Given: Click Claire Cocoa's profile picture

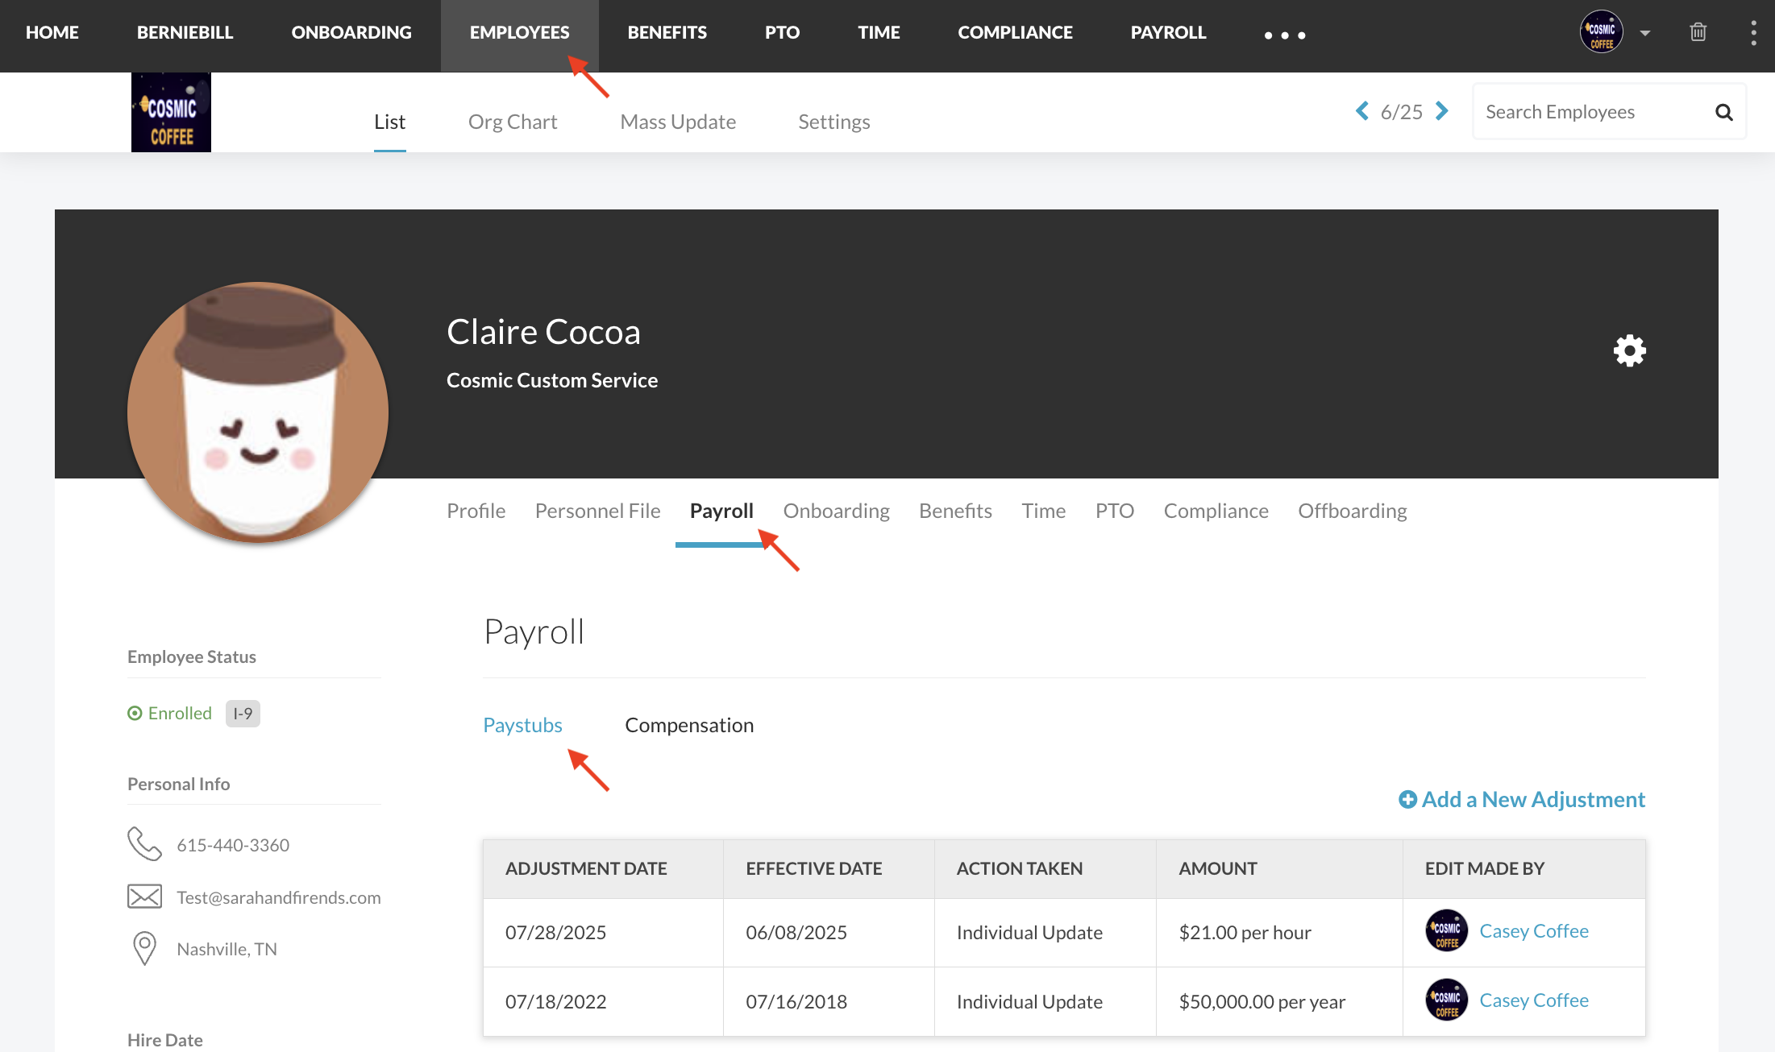Looking at the screenshot, I should coord(258,412).
